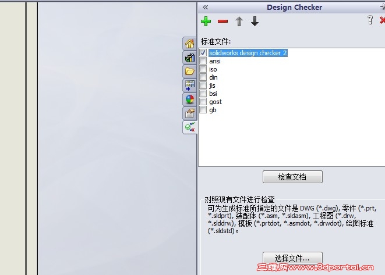Move standard file down with arrow
Screen dimensions: 385x275
click(x=255, y=22)
